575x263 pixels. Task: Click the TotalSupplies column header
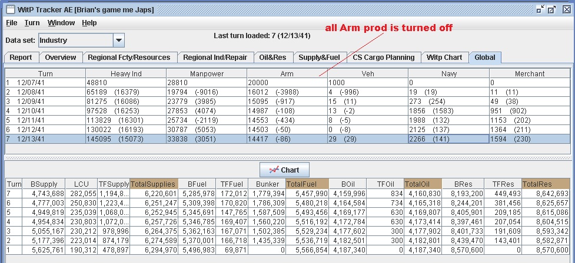(154, 184)
